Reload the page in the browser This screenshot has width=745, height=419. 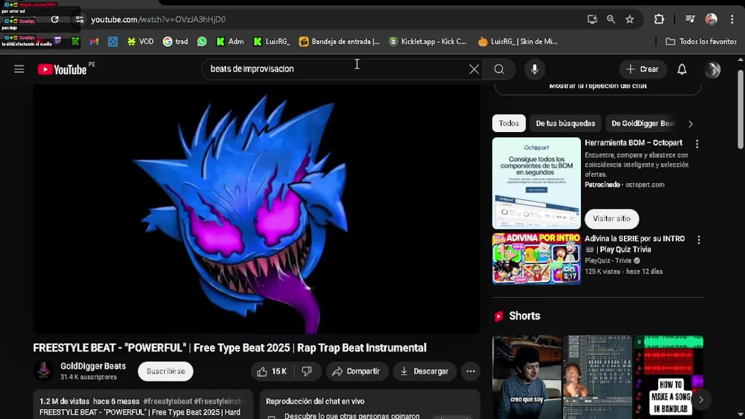[55, 19]
